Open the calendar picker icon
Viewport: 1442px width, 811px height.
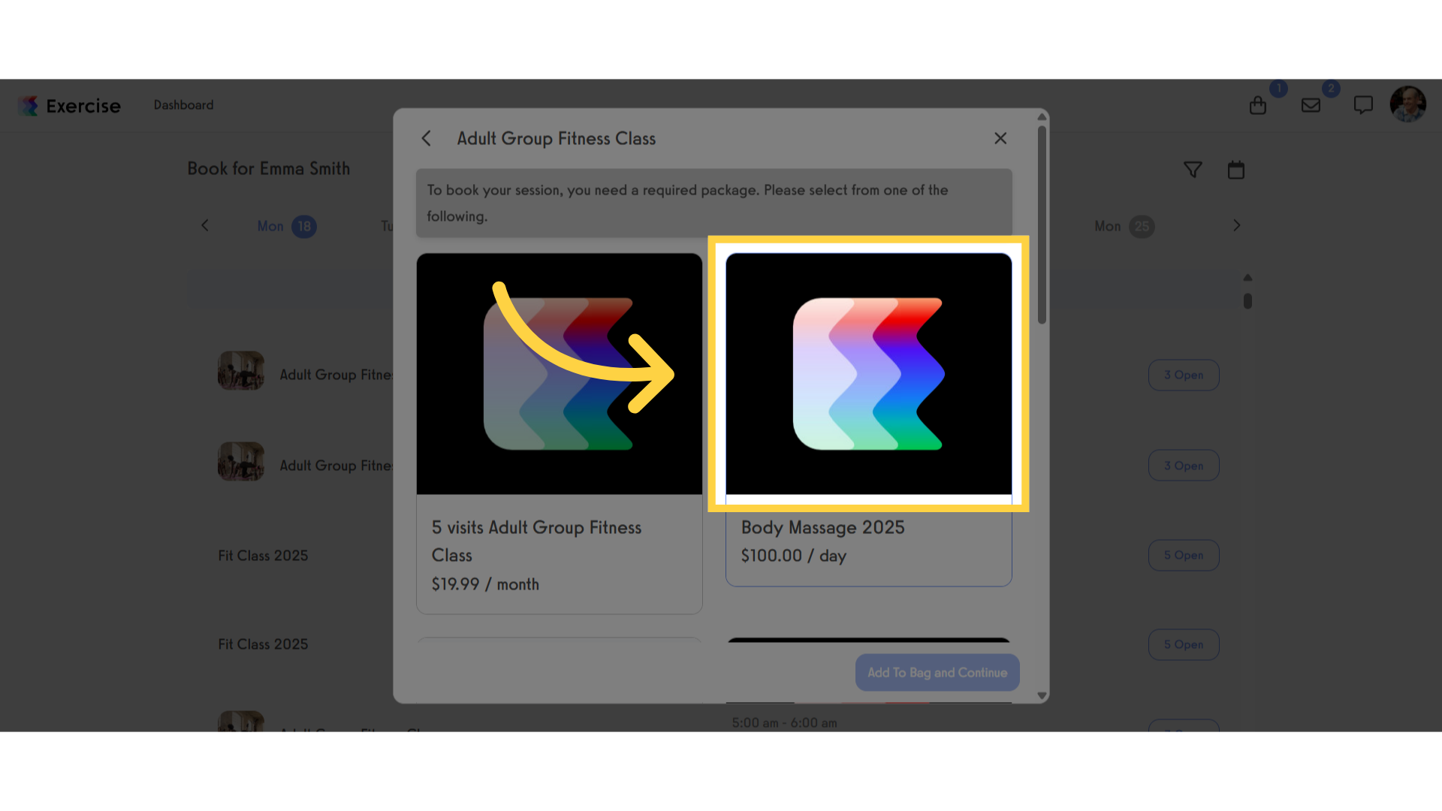[x=1236, y=170]
